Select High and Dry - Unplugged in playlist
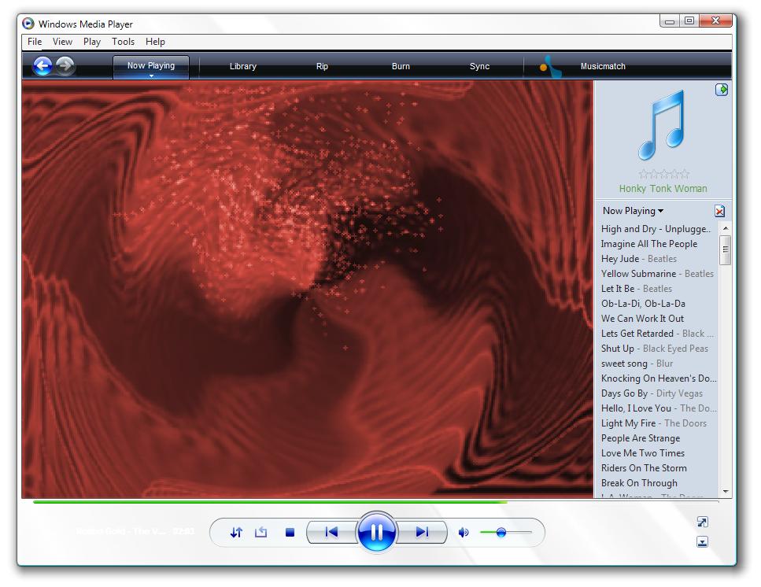The image size is (761, 587). click(x=656, y=228)
